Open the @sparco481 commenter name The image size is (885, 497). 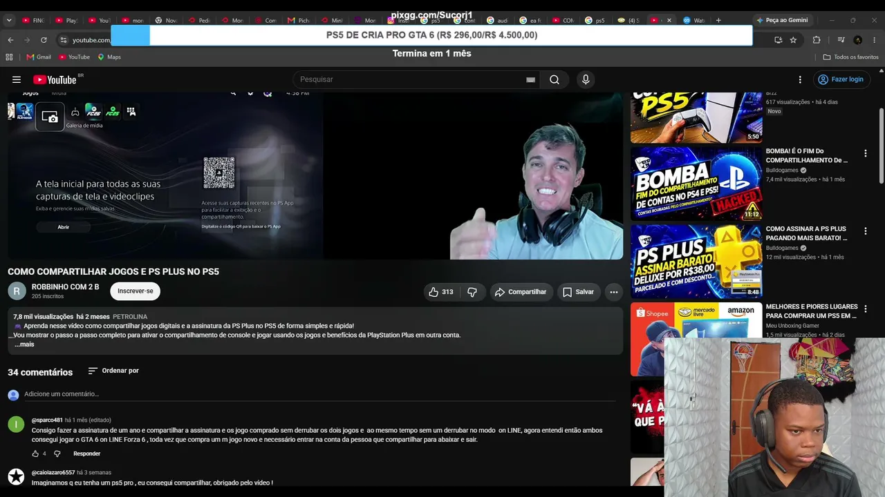pos(47,420)
